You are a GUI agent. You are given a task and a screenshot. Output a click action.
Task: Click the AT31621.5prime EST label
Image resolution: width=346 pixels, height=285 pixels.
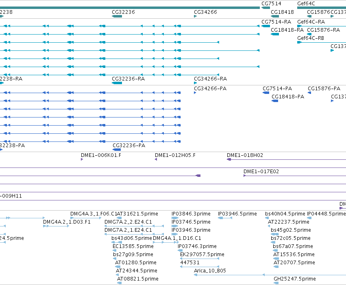tap(137, 214)
